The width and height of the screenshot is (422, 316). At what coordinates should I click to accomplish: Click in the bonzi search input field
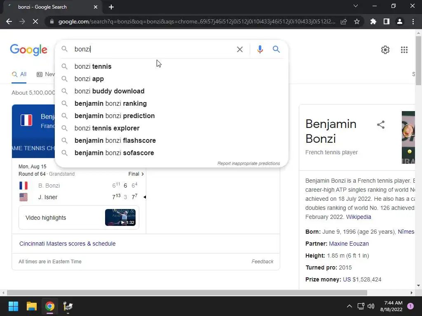[153, 49]
